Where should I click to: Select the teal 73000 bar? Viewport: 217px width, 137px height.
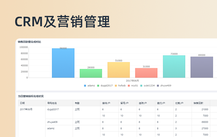pyautogui.click(x=174, y=67)
